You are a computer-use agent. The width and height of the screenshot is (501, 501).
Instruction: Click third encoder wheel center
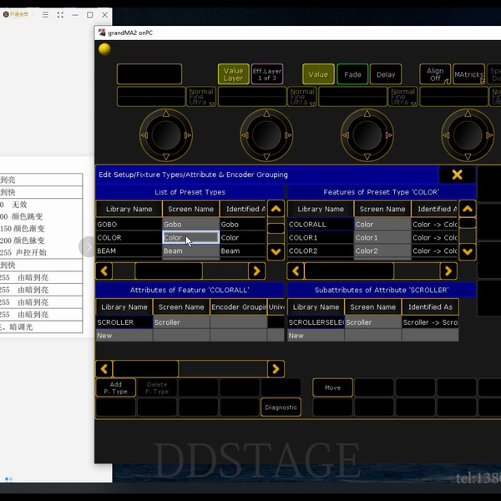coord(367,135)
